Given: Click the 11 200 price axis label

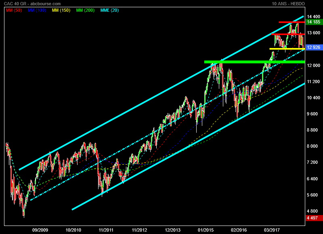Looking at the screenshot, I should click(314, 82).
